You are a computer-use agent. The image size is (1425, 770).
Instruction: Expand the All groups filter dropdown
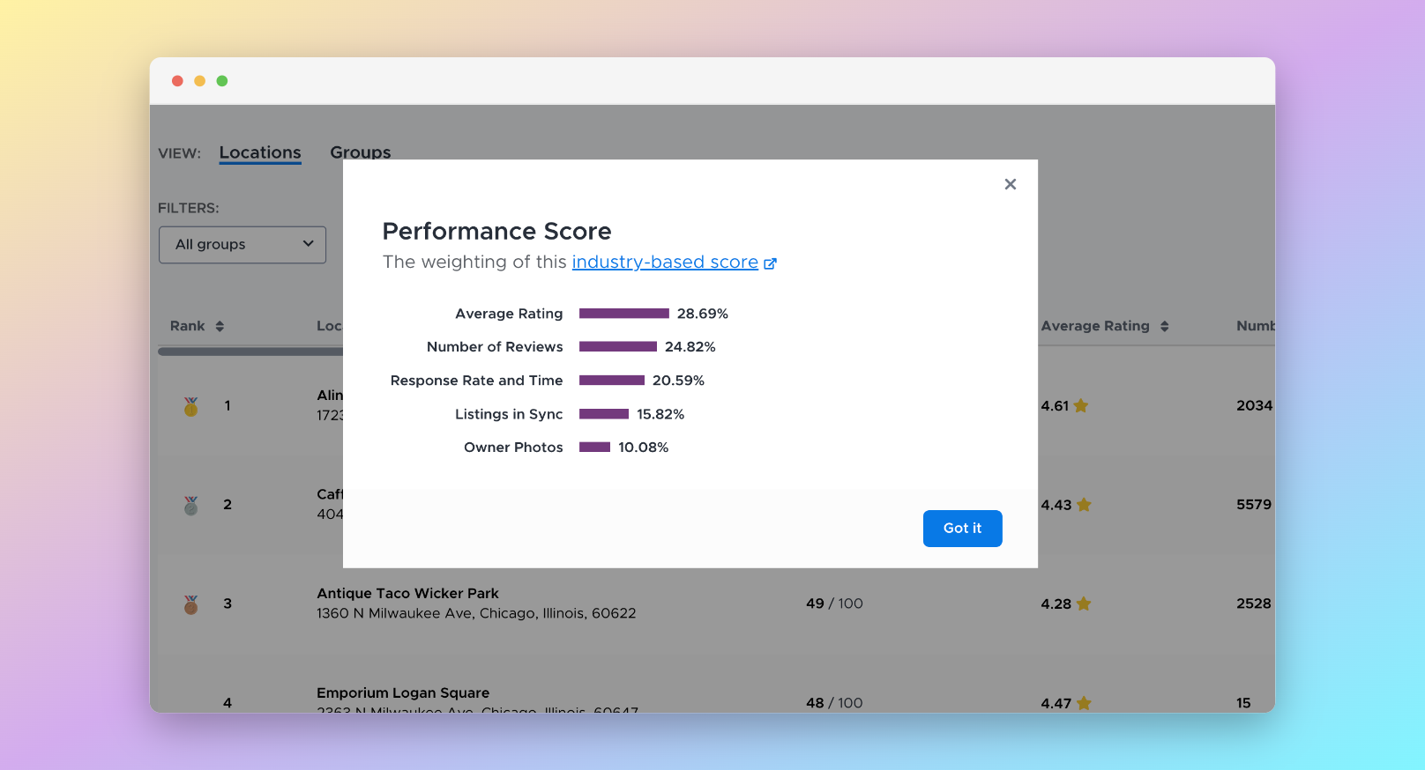click(x=242, y=245)
